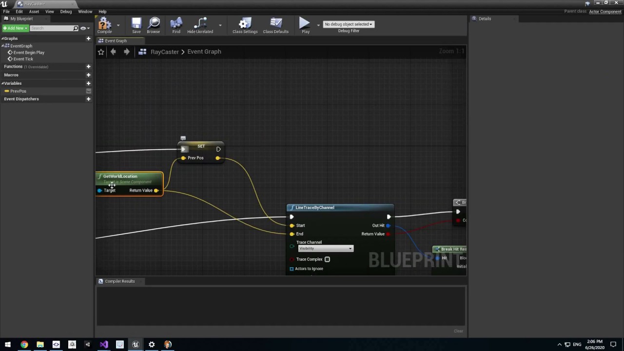The width and height of the screenshot is (624, 351).
Task: Collapse the EventGraph tree item
Action: pos(2,46)
